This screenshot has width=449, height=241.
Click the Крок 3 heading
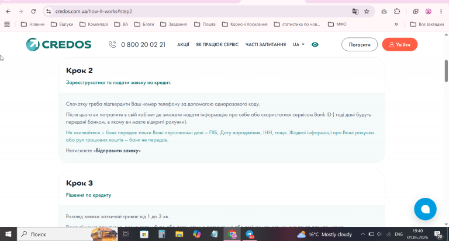pyautogui.click(x=80, y=183)
